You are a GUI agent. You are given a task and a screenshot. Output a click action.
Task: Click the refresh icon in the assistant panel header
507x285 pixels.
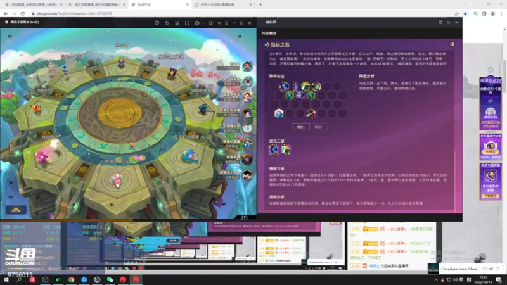[440, 22]
